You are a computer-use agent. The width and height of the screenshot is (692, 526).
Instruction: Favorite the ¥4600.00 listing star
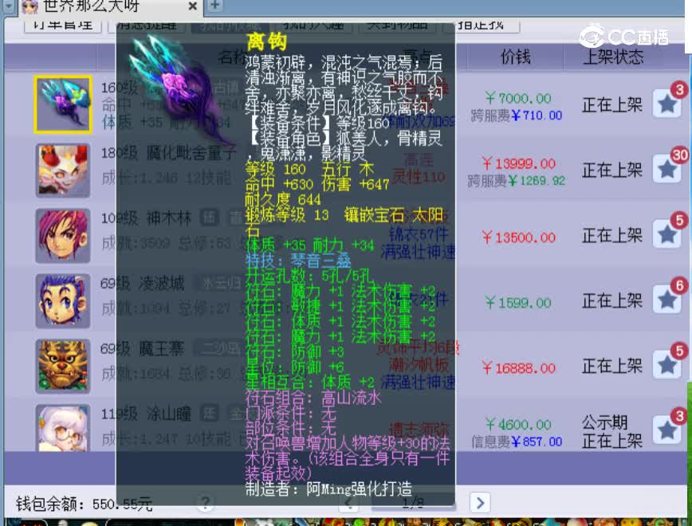coord(667,430)
